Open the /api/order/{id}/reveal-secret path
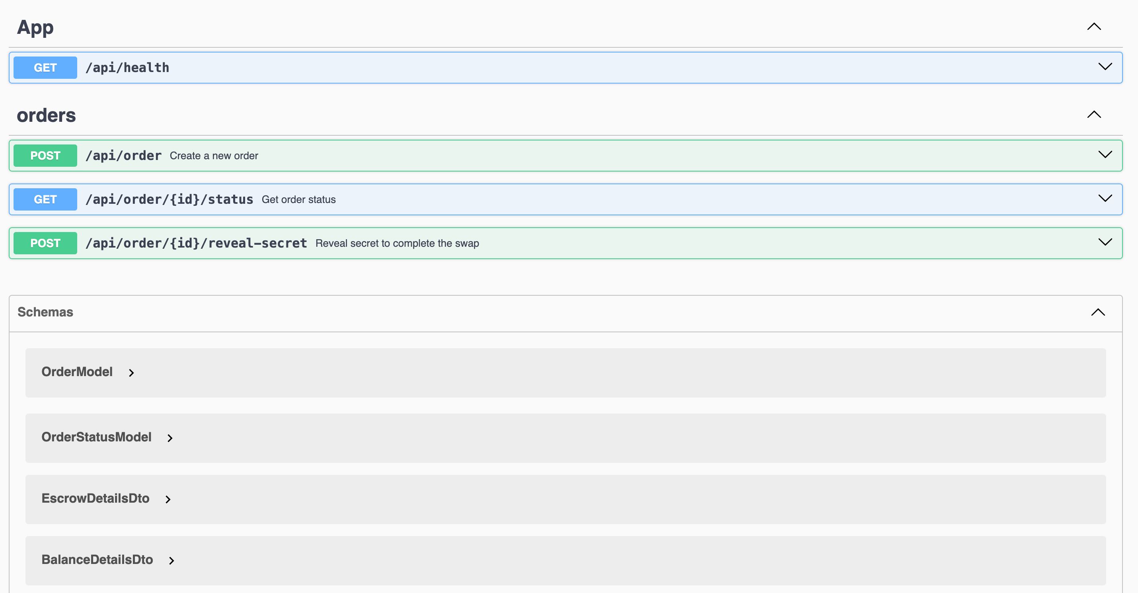Image resolution: width=1138 pixels, height=593 pixels. pos(196,243)
